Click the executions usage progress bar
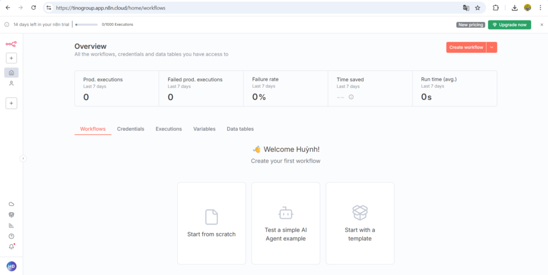 tap(87, 25)
